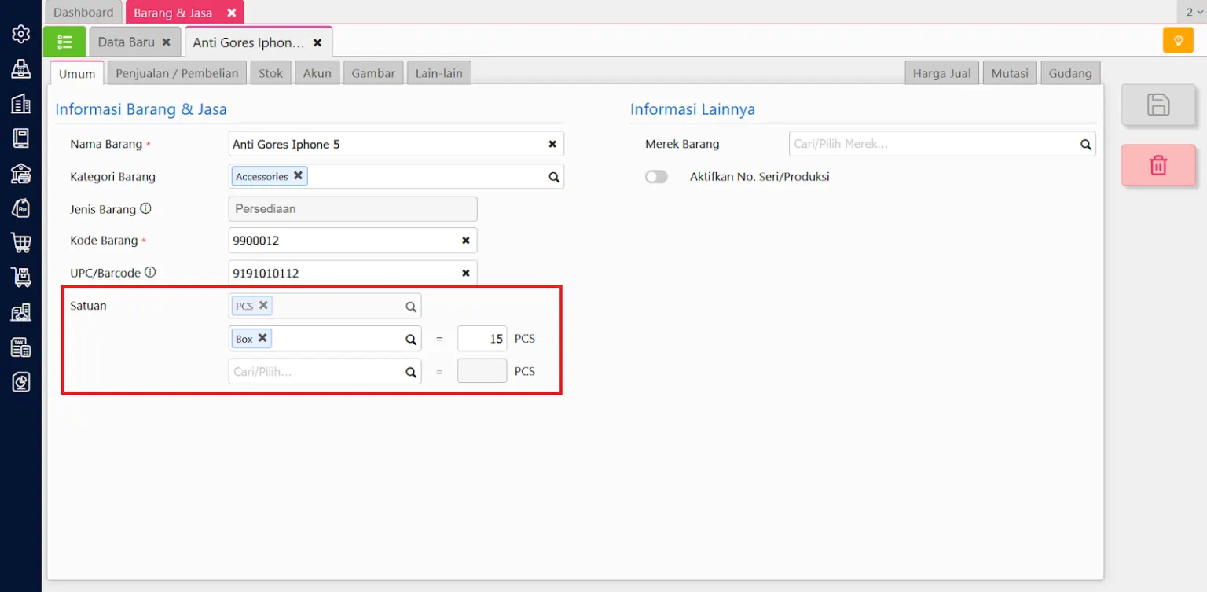
Task: Click the green list menu button
Action: click(64, 42)
